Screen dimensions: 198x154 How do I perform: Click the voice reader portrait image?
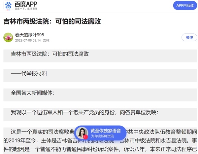[x=82, y=133]
